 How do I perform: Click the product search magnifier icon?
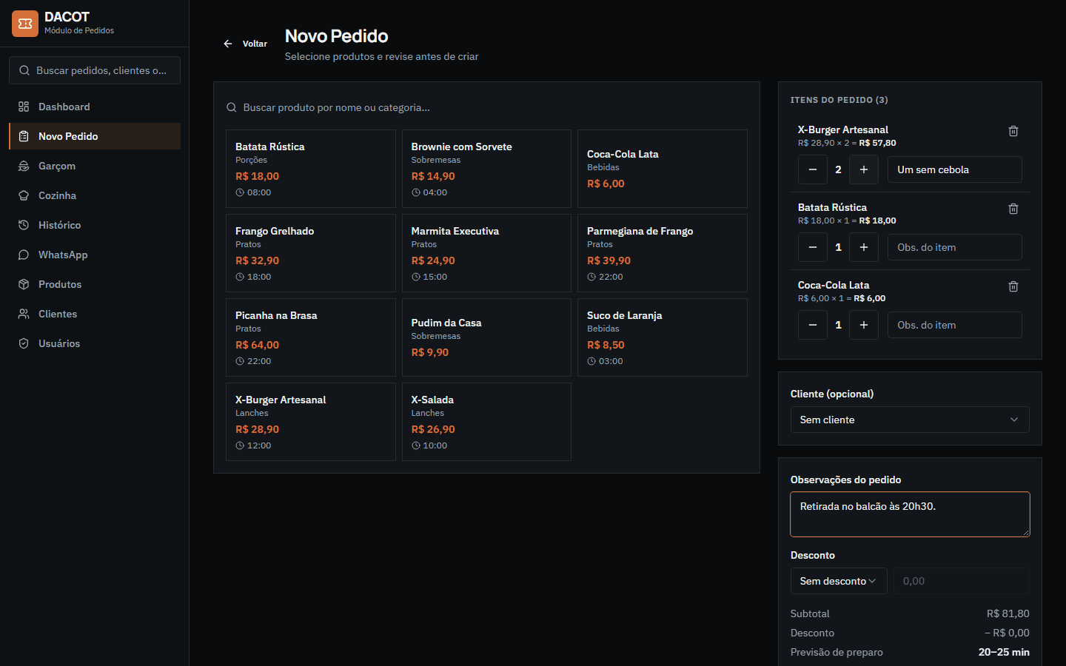pos(232,107)
